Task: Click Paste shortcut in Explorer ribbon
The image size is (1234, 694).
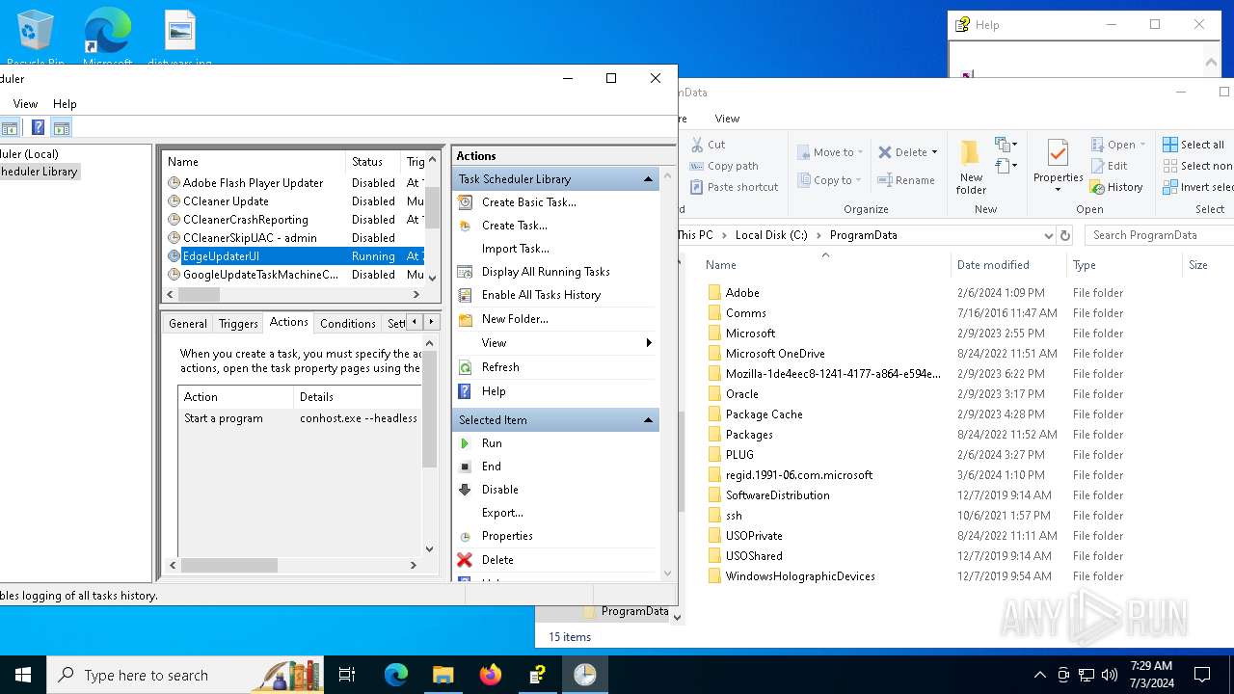Action: coord(734,187)
